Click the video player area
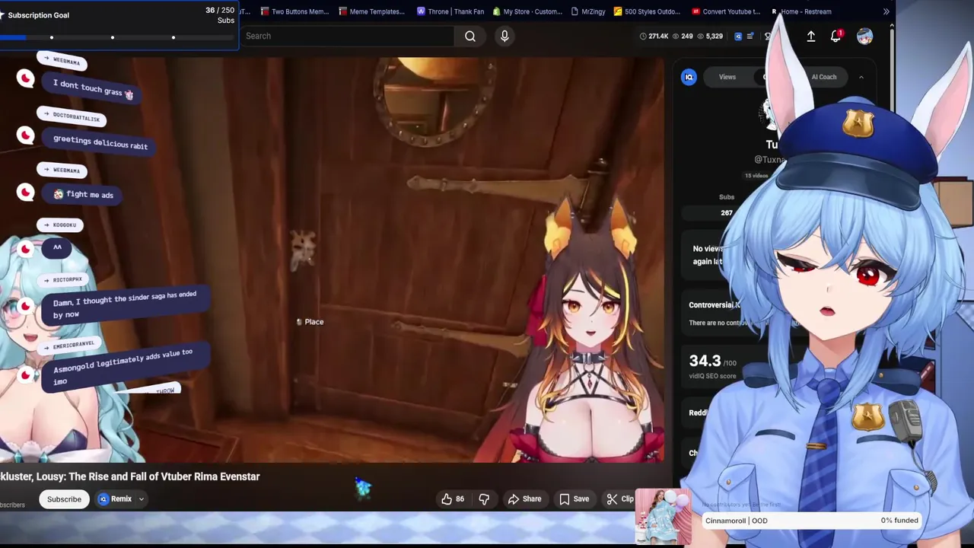The image size is (974, 548). [332, 259]
